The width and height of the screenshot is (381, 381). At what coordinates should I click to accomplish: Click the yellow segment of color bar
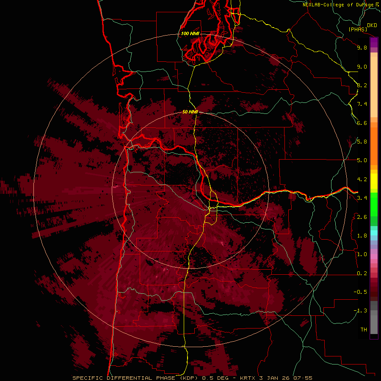pyautogui.click(x=374, y=181)
